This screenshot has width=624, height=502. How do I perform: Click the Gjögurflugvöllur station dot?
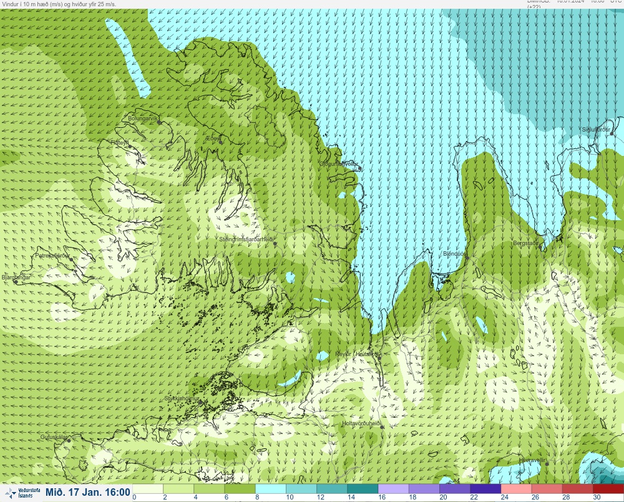pyautogui.click(x=360, y=168)
